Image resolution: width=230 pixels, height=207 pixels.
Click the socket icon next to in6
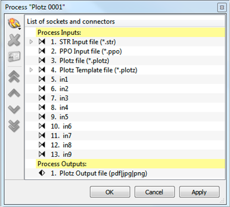pos(42,126)
